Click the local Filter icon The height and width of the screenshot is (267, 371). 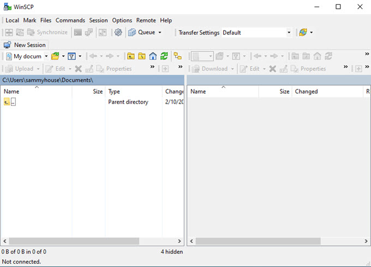pyautogui.click(x=71, y=56)
